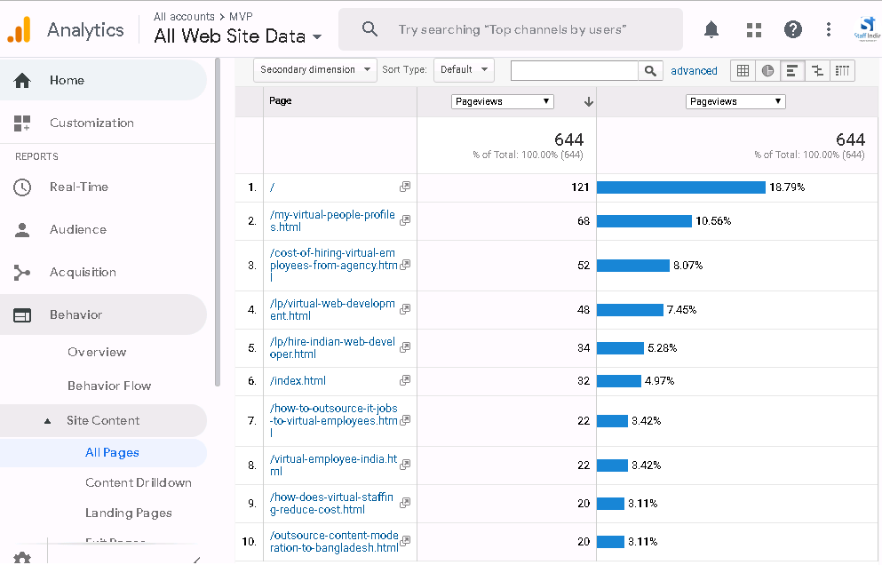The image size is (882, 565).
Task: Click the notifications bell icon
Action: click(x=711, y=30)
